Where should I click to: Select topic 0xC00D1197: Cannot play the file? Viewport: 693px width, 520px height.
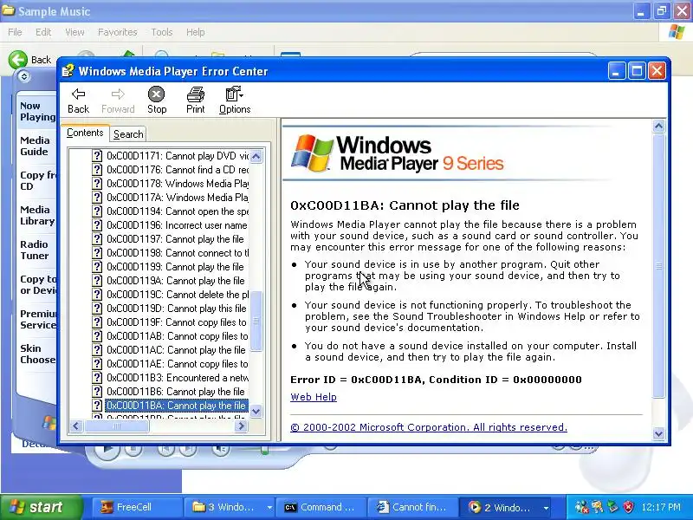pyautogui.click(x=176, y=239)
